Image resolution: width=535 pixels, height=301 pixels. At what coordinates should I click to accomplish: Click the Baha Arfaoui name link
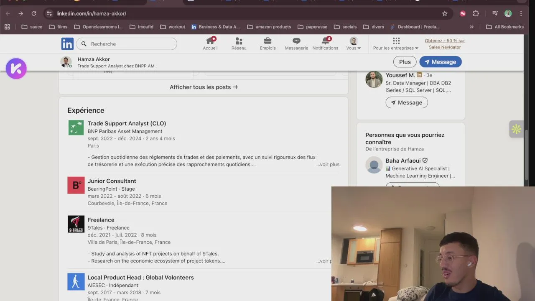click(x=403, y=161)
